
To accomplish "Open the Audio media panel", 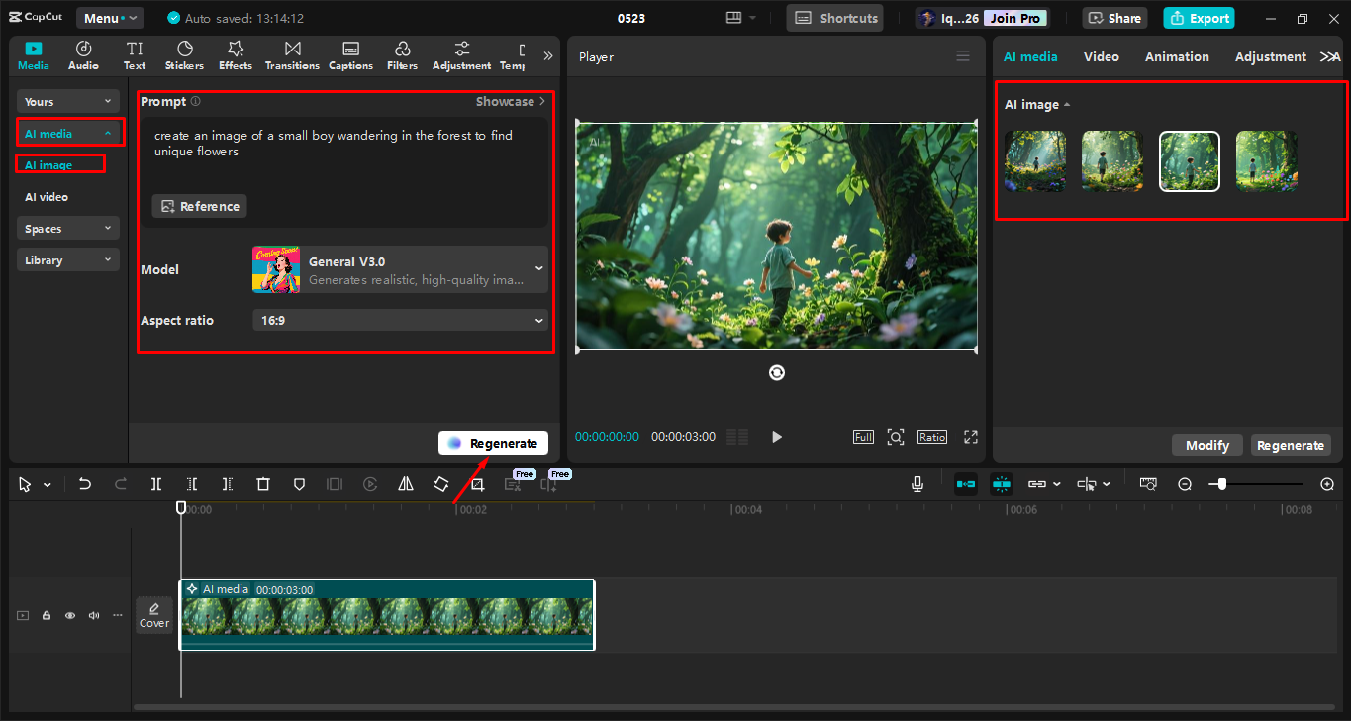I will [83, 54].
